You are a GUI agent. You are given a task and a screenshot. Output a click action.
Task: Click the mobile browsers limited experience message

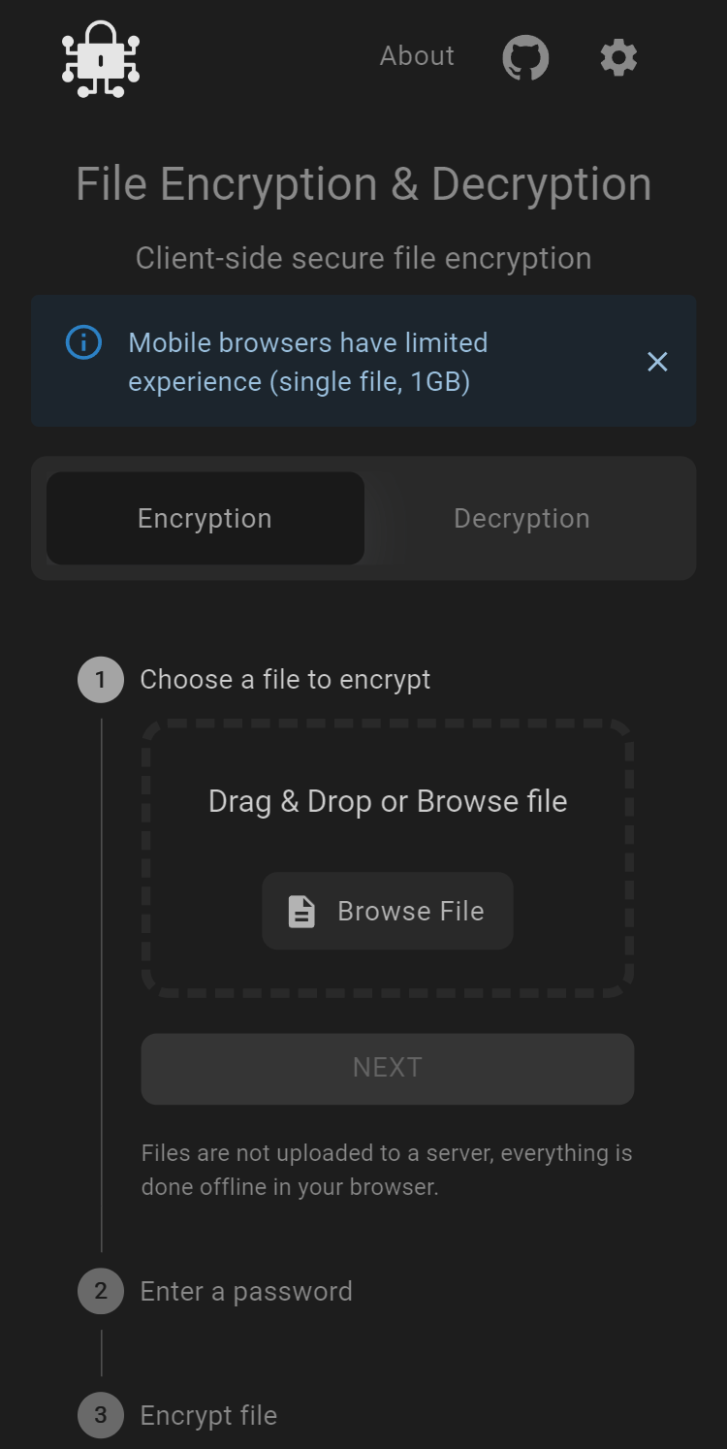pos(308,362)
